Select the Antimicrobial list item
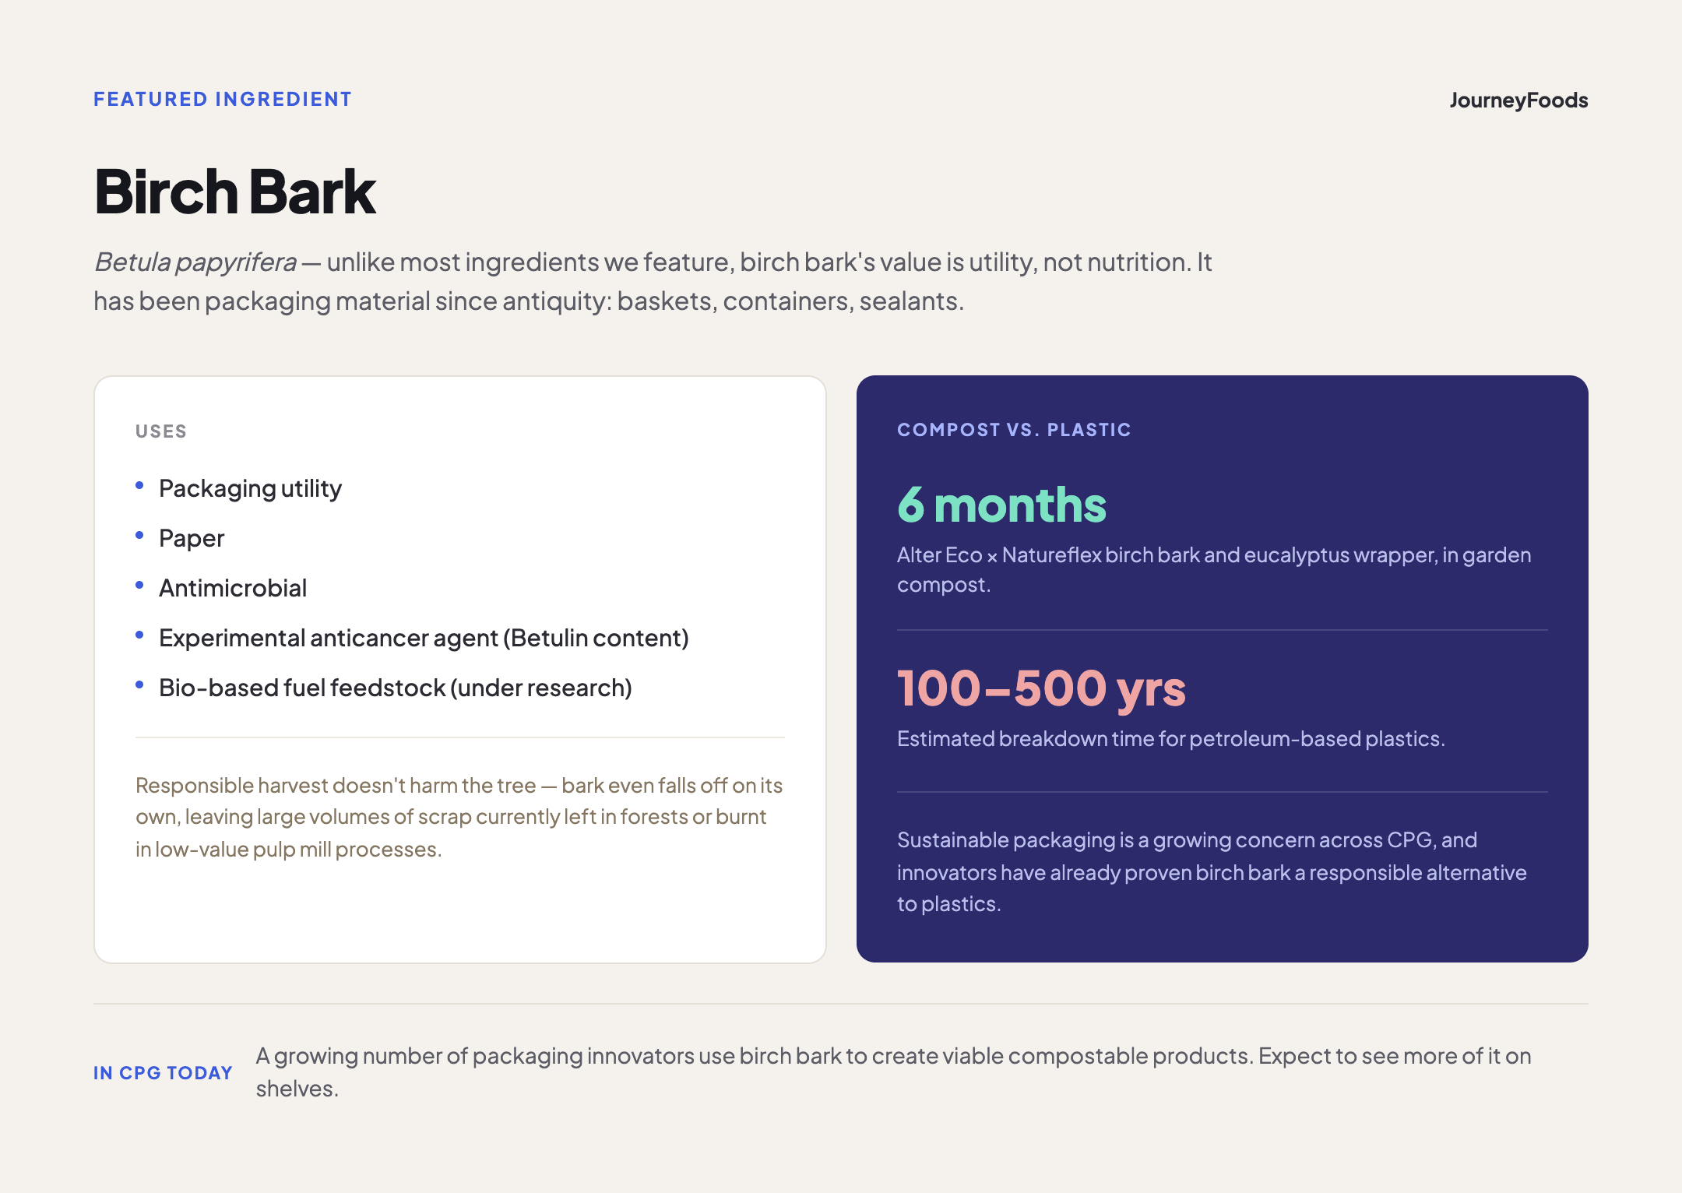The height and width of the screenshot is (1193, 1682). point(233,588)
